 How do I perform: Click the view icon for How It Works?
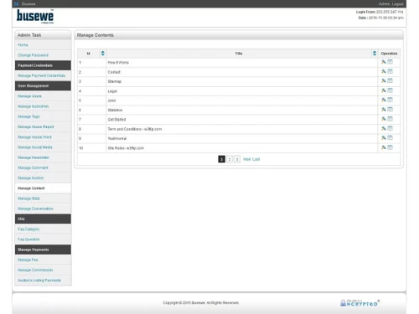pos(390,62)
